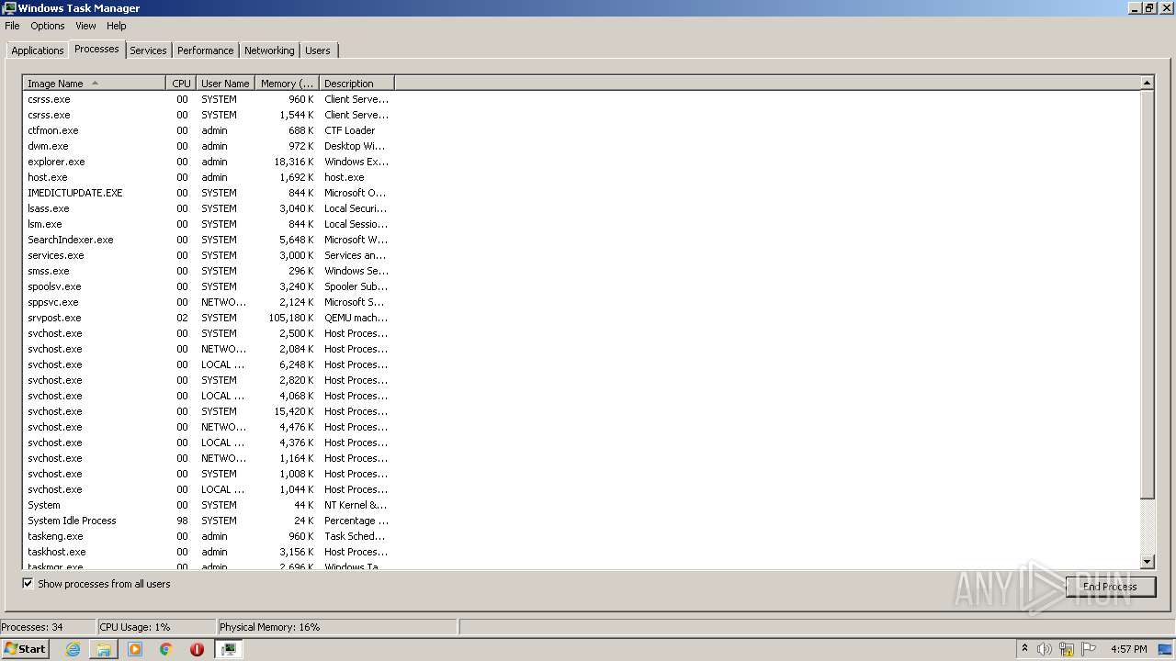Select the dwm.exe process

coord(208,146)
